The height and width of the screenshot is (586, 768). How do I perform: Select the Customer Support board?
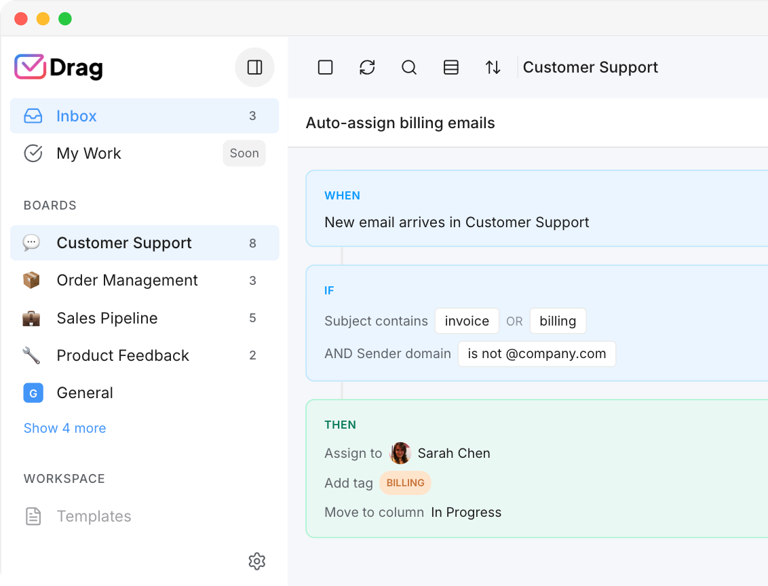click(145, 243)
